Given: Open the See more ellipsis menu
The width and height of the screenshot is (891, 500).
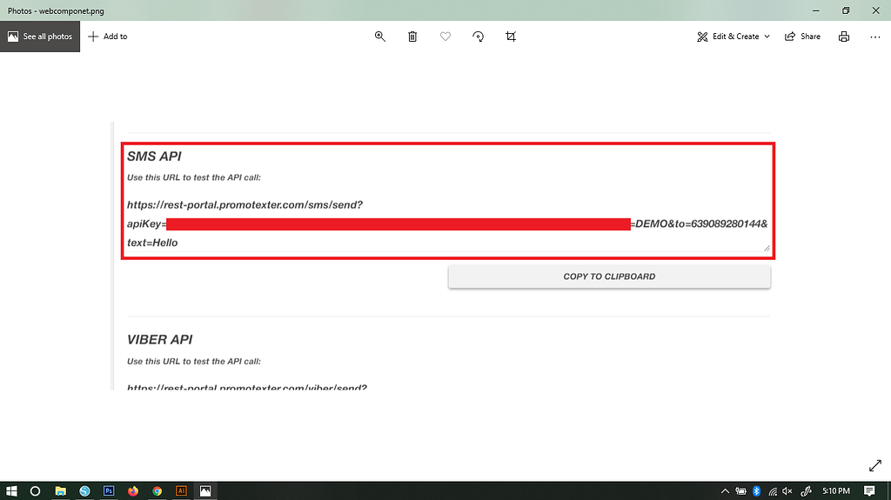Looking at the screenshot, I should tap(875, 37).
